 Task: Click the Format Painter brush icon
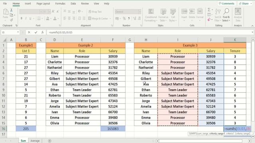point(12,20)
